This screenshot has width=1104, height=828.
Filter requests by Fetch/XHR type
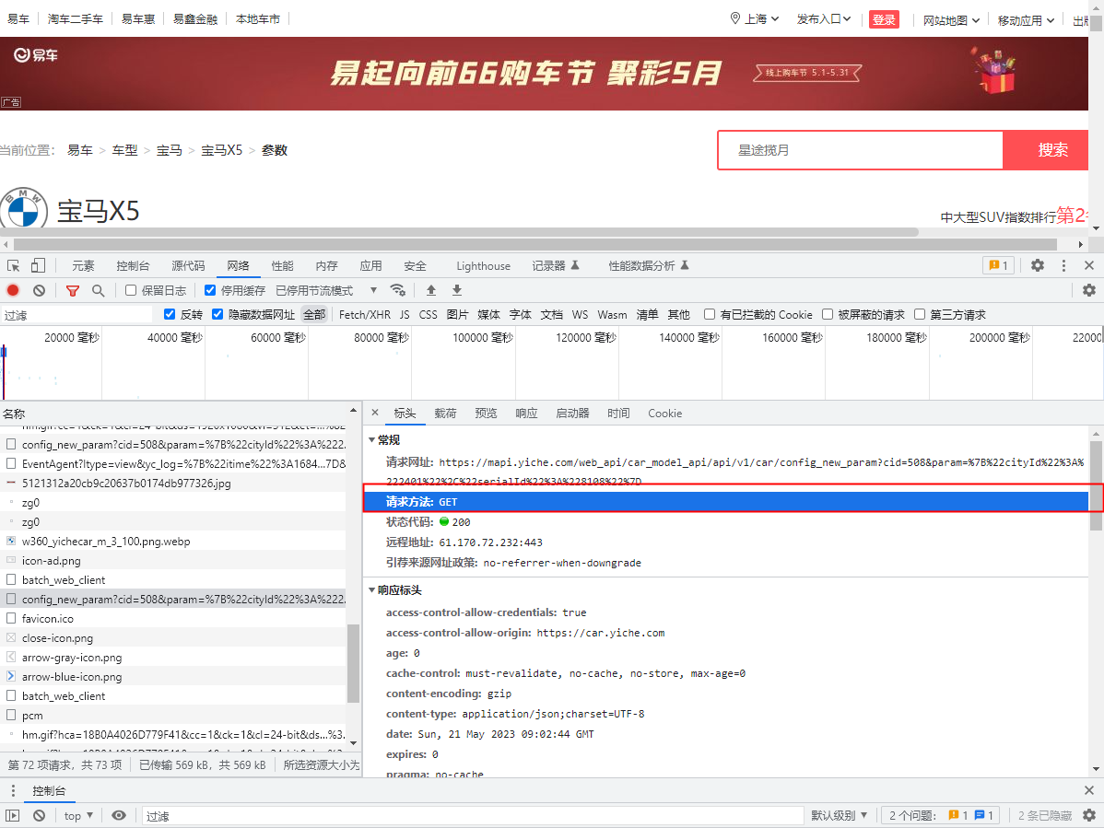pyautogui.click(x=365, y=314)
